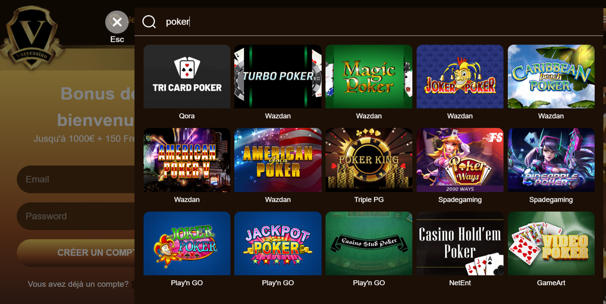Open Play'n GO Joker Poker game

coord(187,243)
